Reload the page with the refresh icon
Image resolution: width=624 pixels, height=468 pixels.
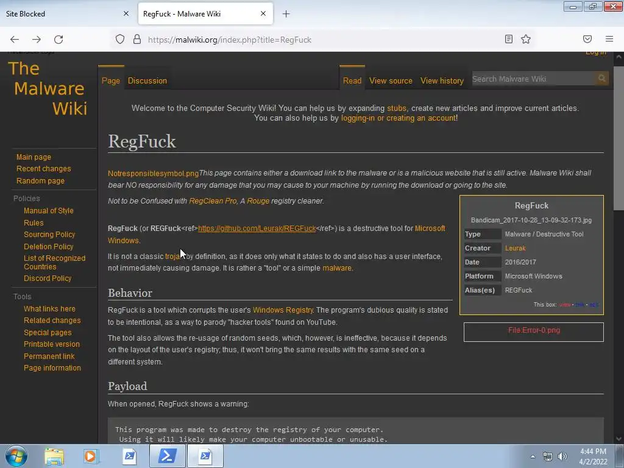(x=58, y=40)
